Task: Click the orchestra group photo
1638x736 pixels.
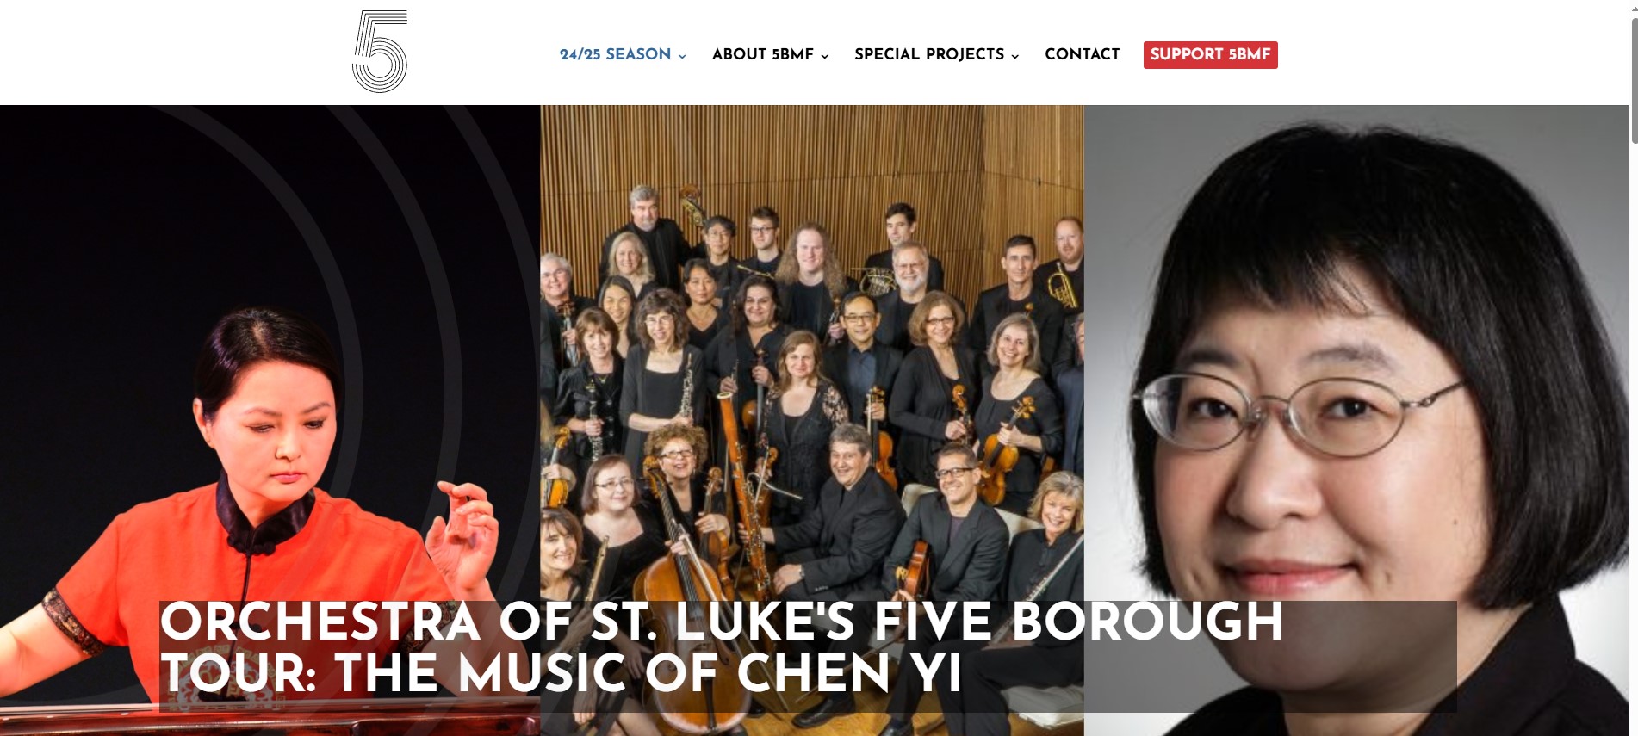Action: click(x=811, y=420)
